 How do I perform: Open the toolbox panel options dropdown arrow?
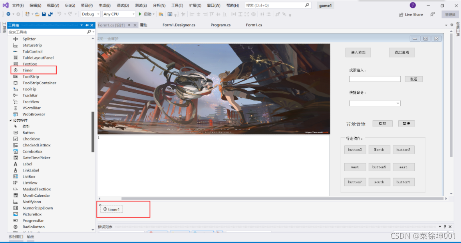click(x=82, y=25)
